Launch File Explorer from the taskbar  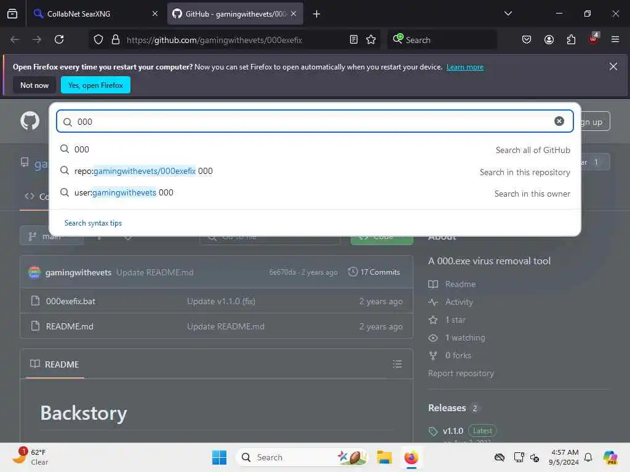pyautogui.click(x=384, y=457)
